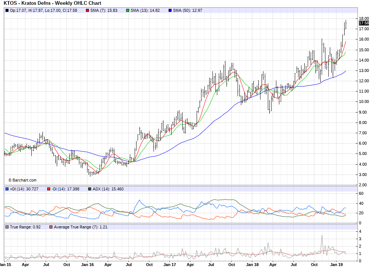Click the 3 label on True Range axis
Image resolution: width=373 pixels, height=276 pixels.
(x=360, y=239)
